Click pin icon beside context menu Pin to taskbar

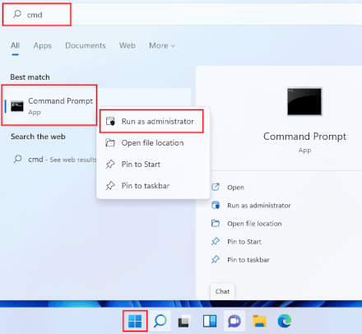point(110,186)
